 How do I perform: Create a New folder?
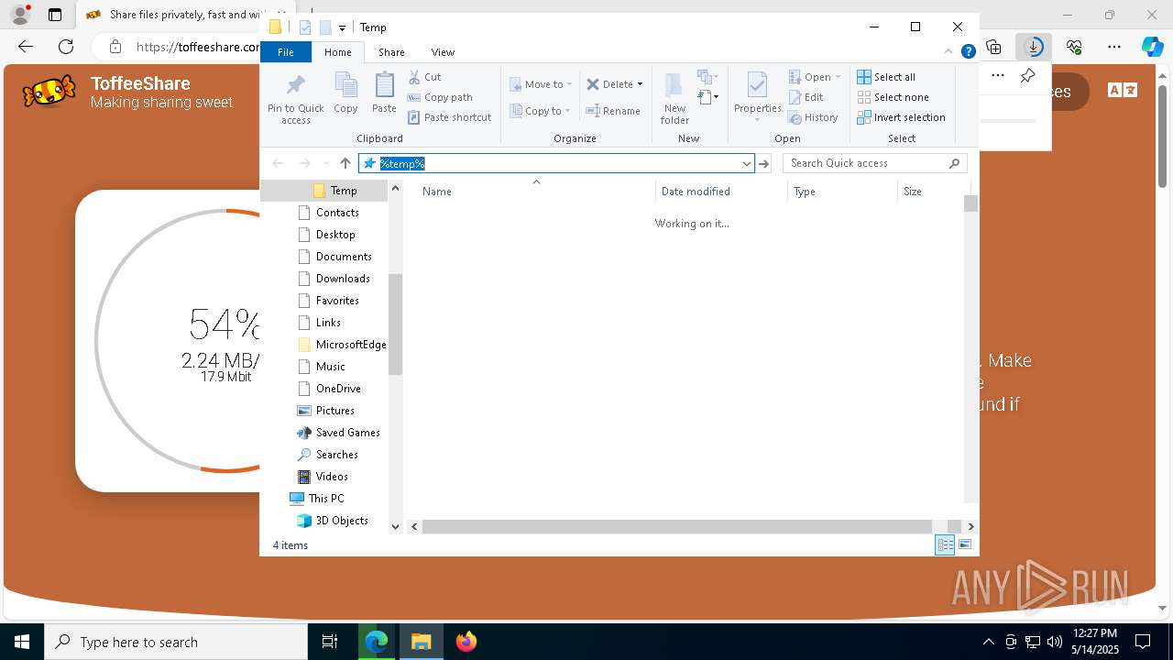(674, 99)
